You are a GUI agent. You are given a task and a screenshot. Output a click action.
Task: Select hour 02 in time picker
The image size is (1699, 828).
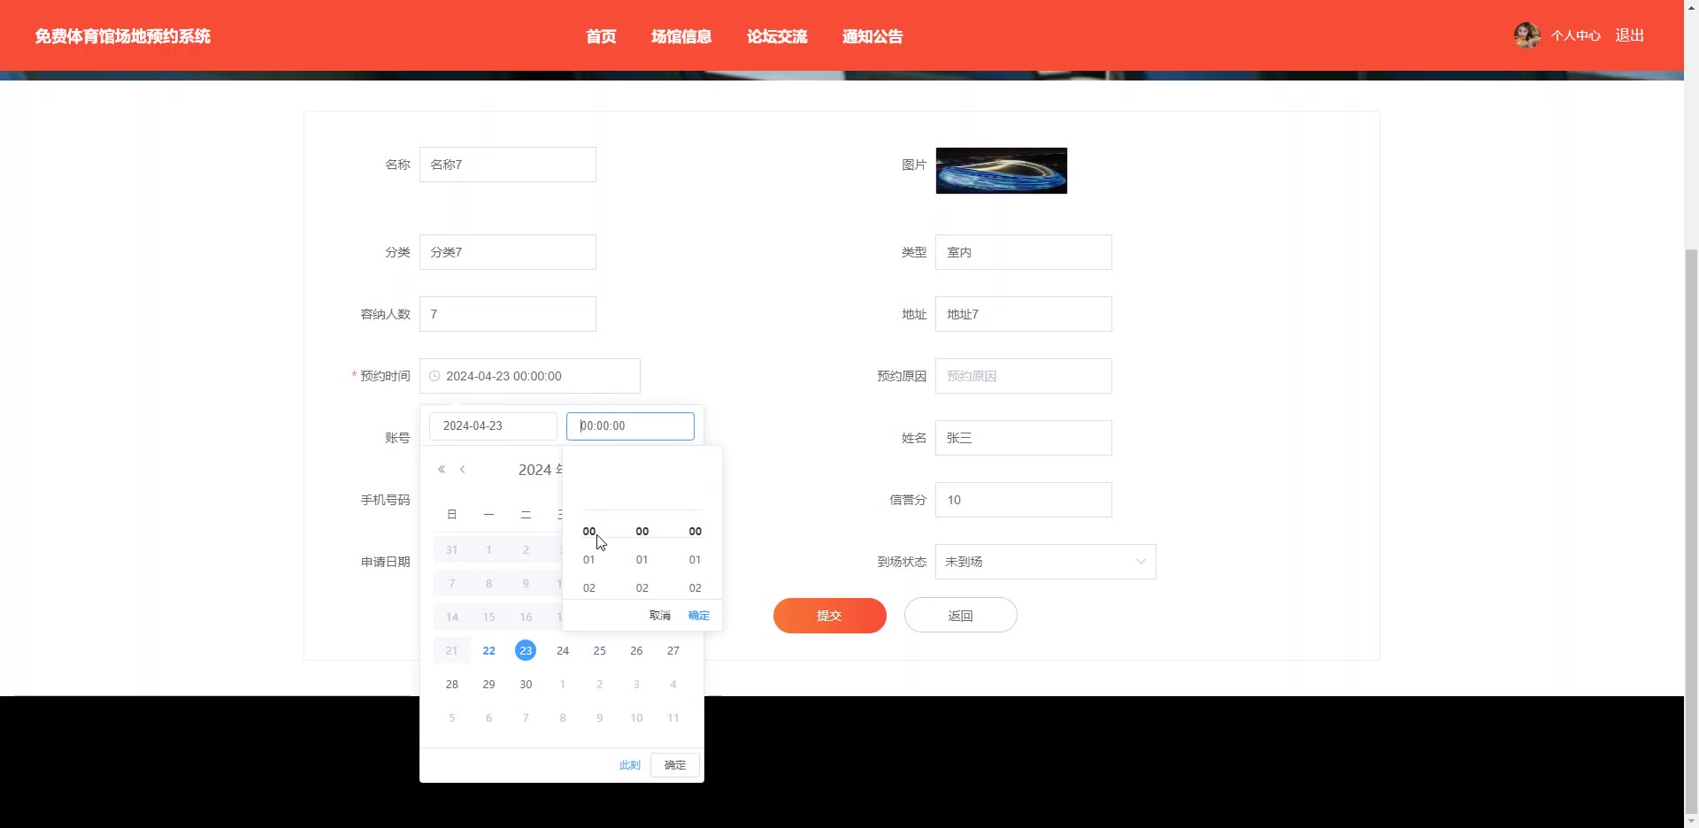pos(589,588)
